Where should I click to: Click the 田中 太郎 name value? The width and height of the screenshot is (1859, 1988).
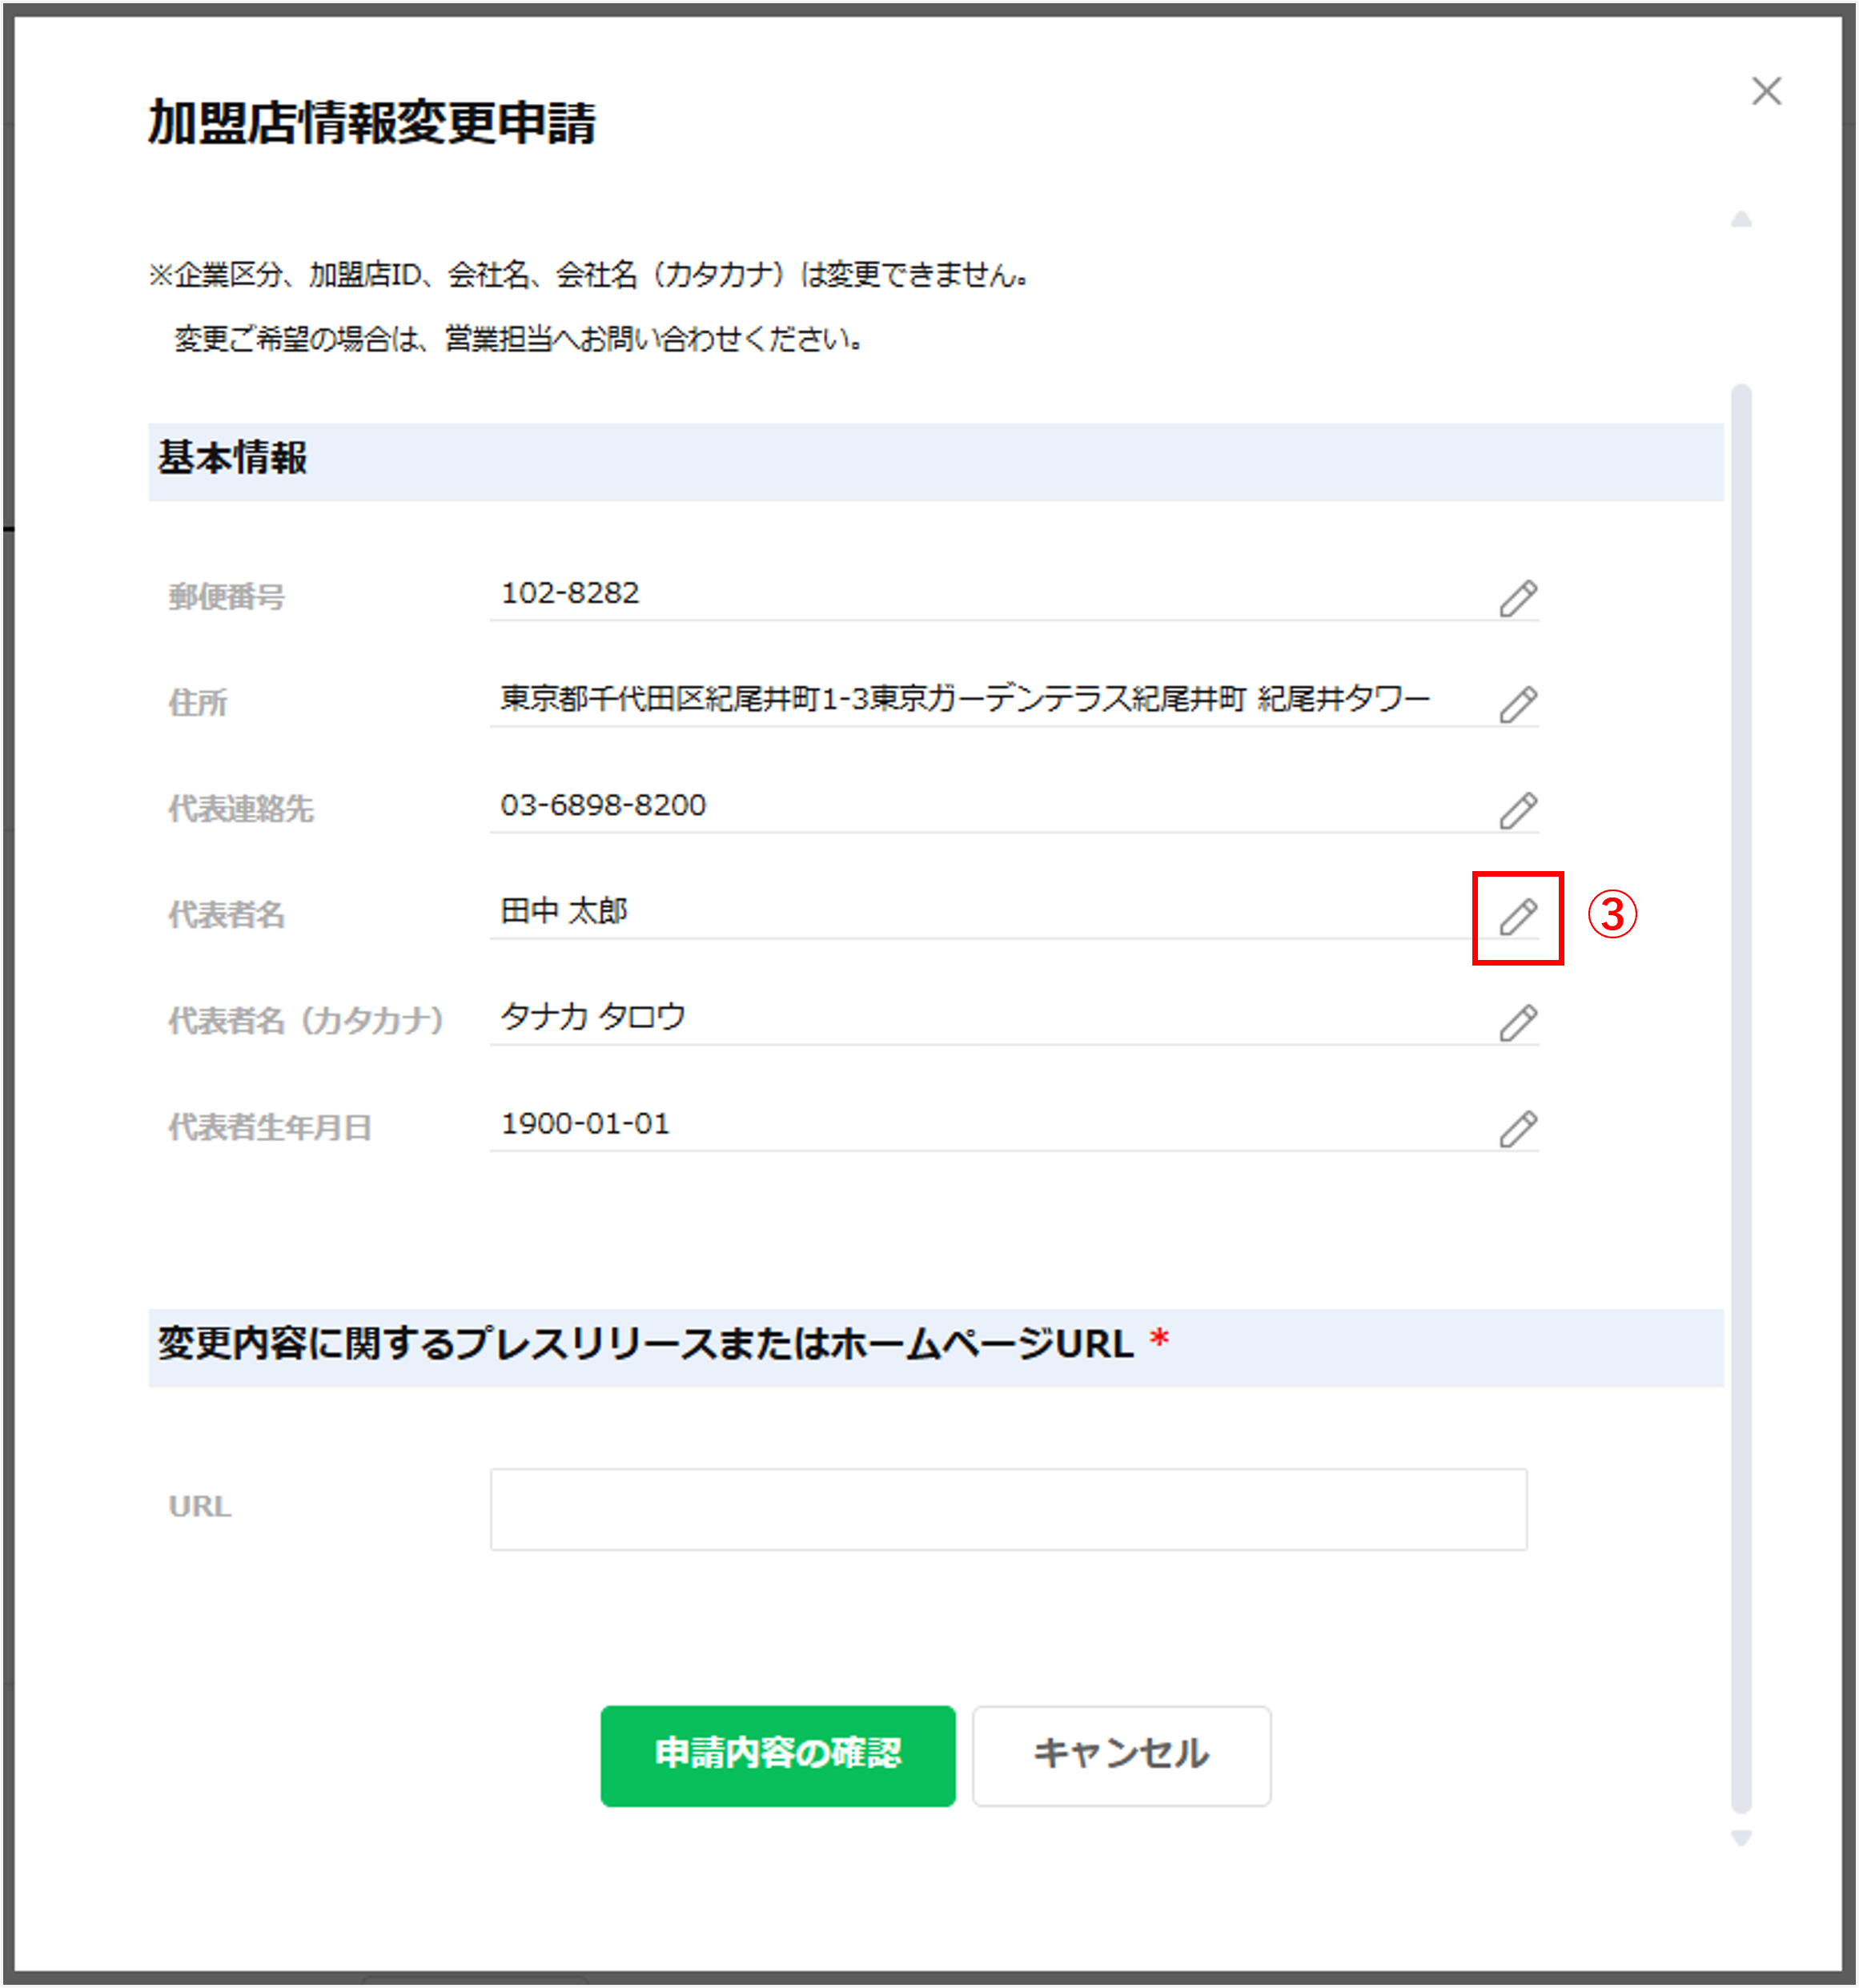(564, 911)
